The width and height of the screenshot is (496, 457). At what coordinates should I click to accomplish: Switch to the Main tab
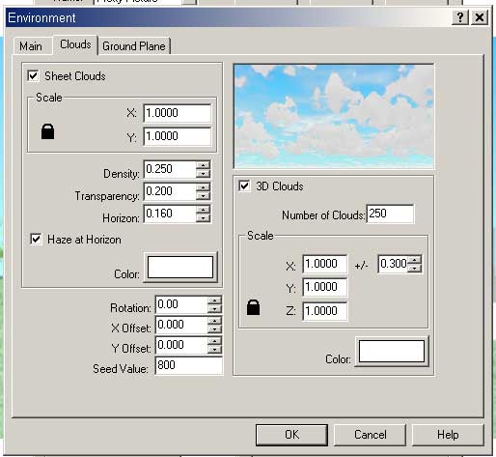[31, 46]
